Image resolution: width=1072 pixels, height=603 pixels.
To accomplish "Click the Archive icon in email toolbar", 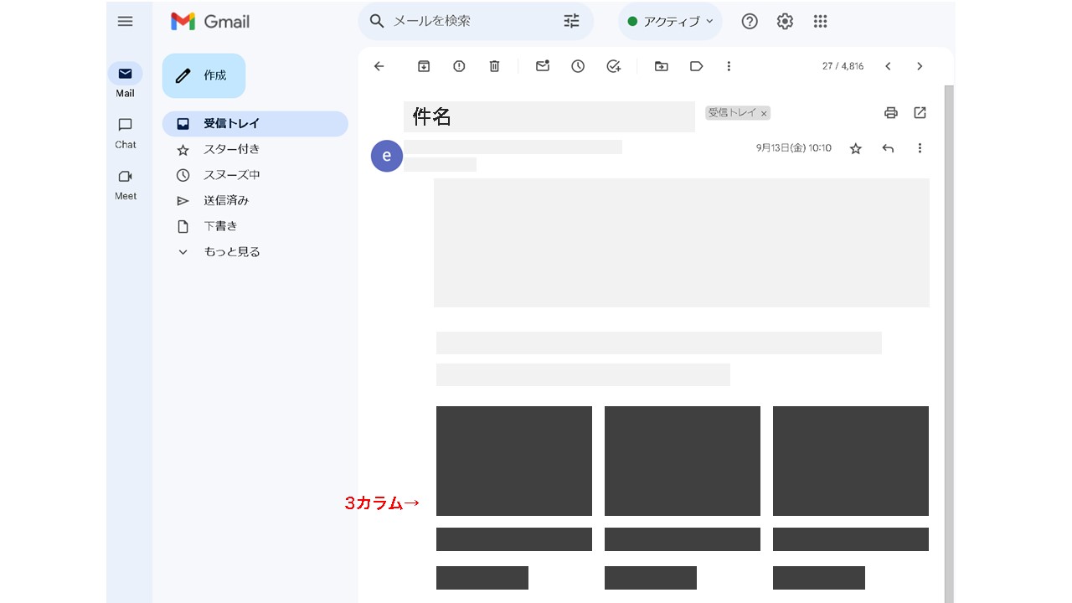I will [x=424, y=66].
